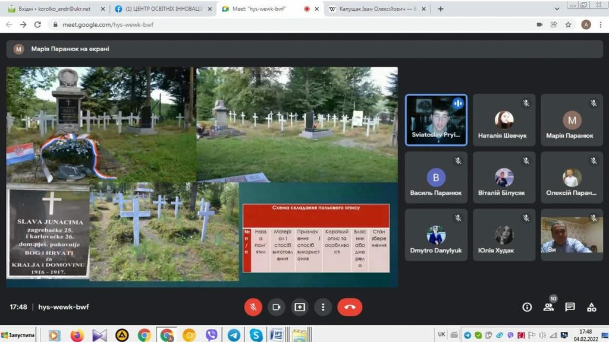This screenshot has width=609, height=342.
Task: Open Telegram from the taskbar
Action: (234, 335)
